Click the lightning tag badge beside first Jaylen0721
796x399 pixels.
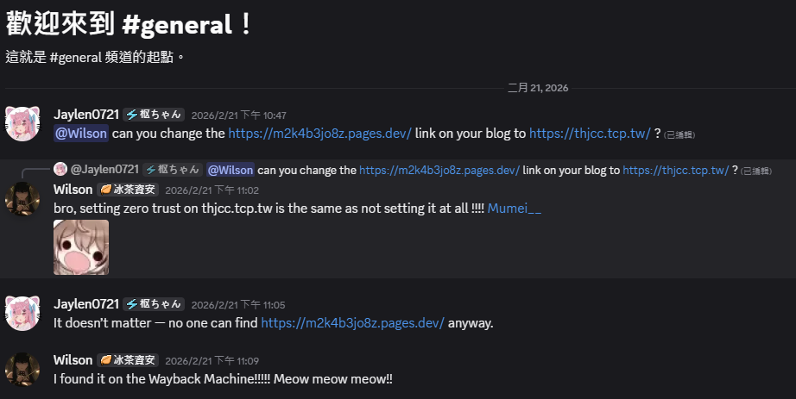pos(154,115)
